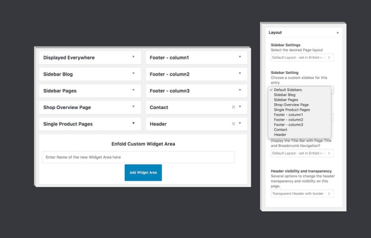Expand the Footer - column3 widget area
This screenshot has width=371, height=238.
240,90
